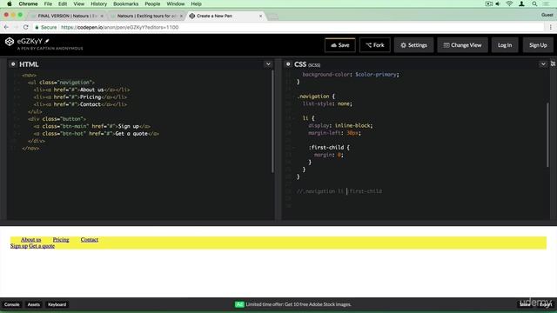Click the list-style: none line

coord(327,103)
